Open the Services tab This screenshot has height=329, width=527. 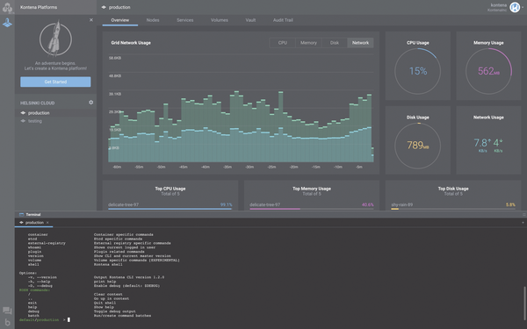click(x=184, y=20)
